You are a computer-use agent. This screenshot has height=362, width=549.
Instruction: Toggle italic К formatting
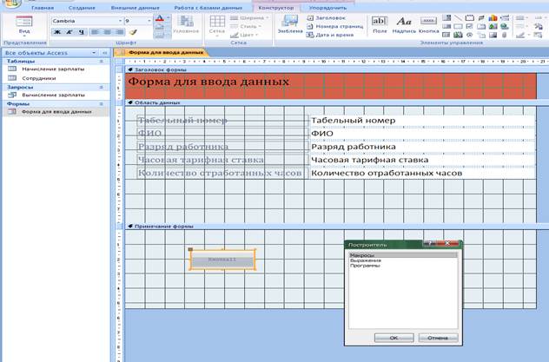pyautogui.click(x=69, y=32)
